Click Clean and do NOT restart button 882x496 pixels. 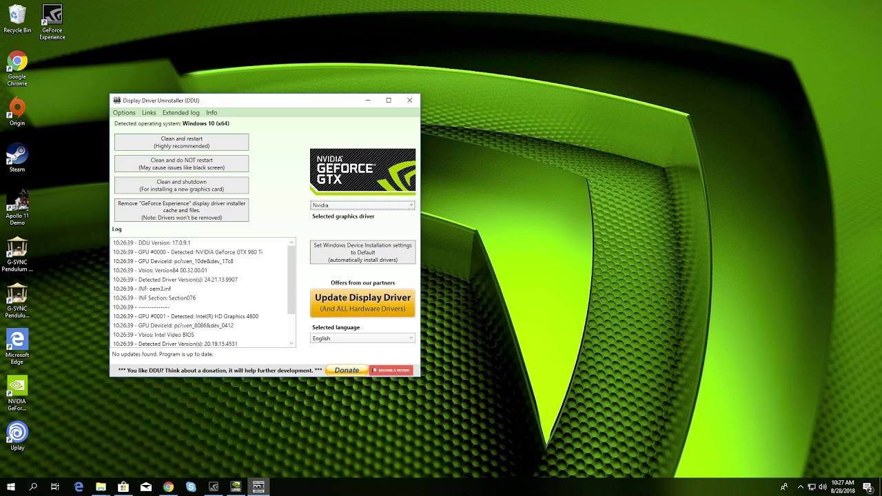181,164
